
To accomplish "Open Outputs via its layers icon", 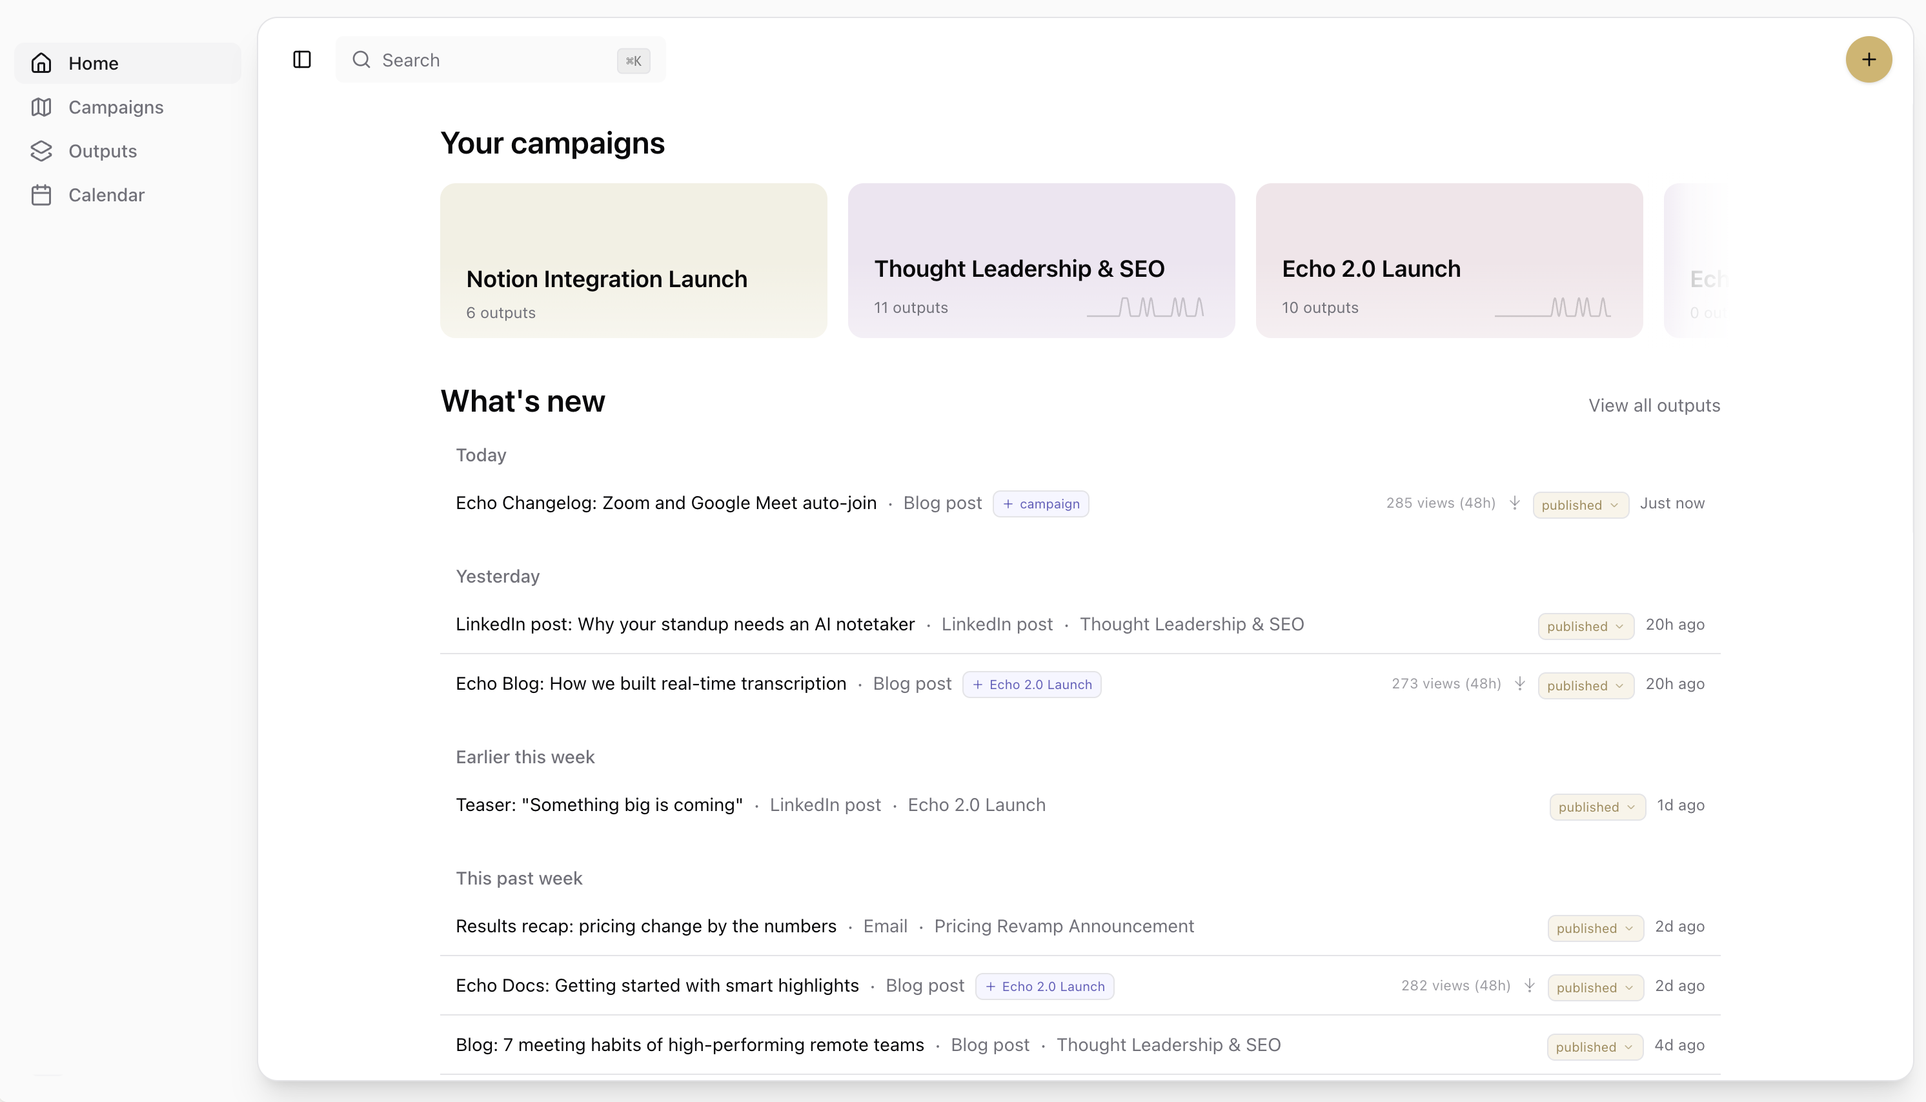I will click(43, 150).
